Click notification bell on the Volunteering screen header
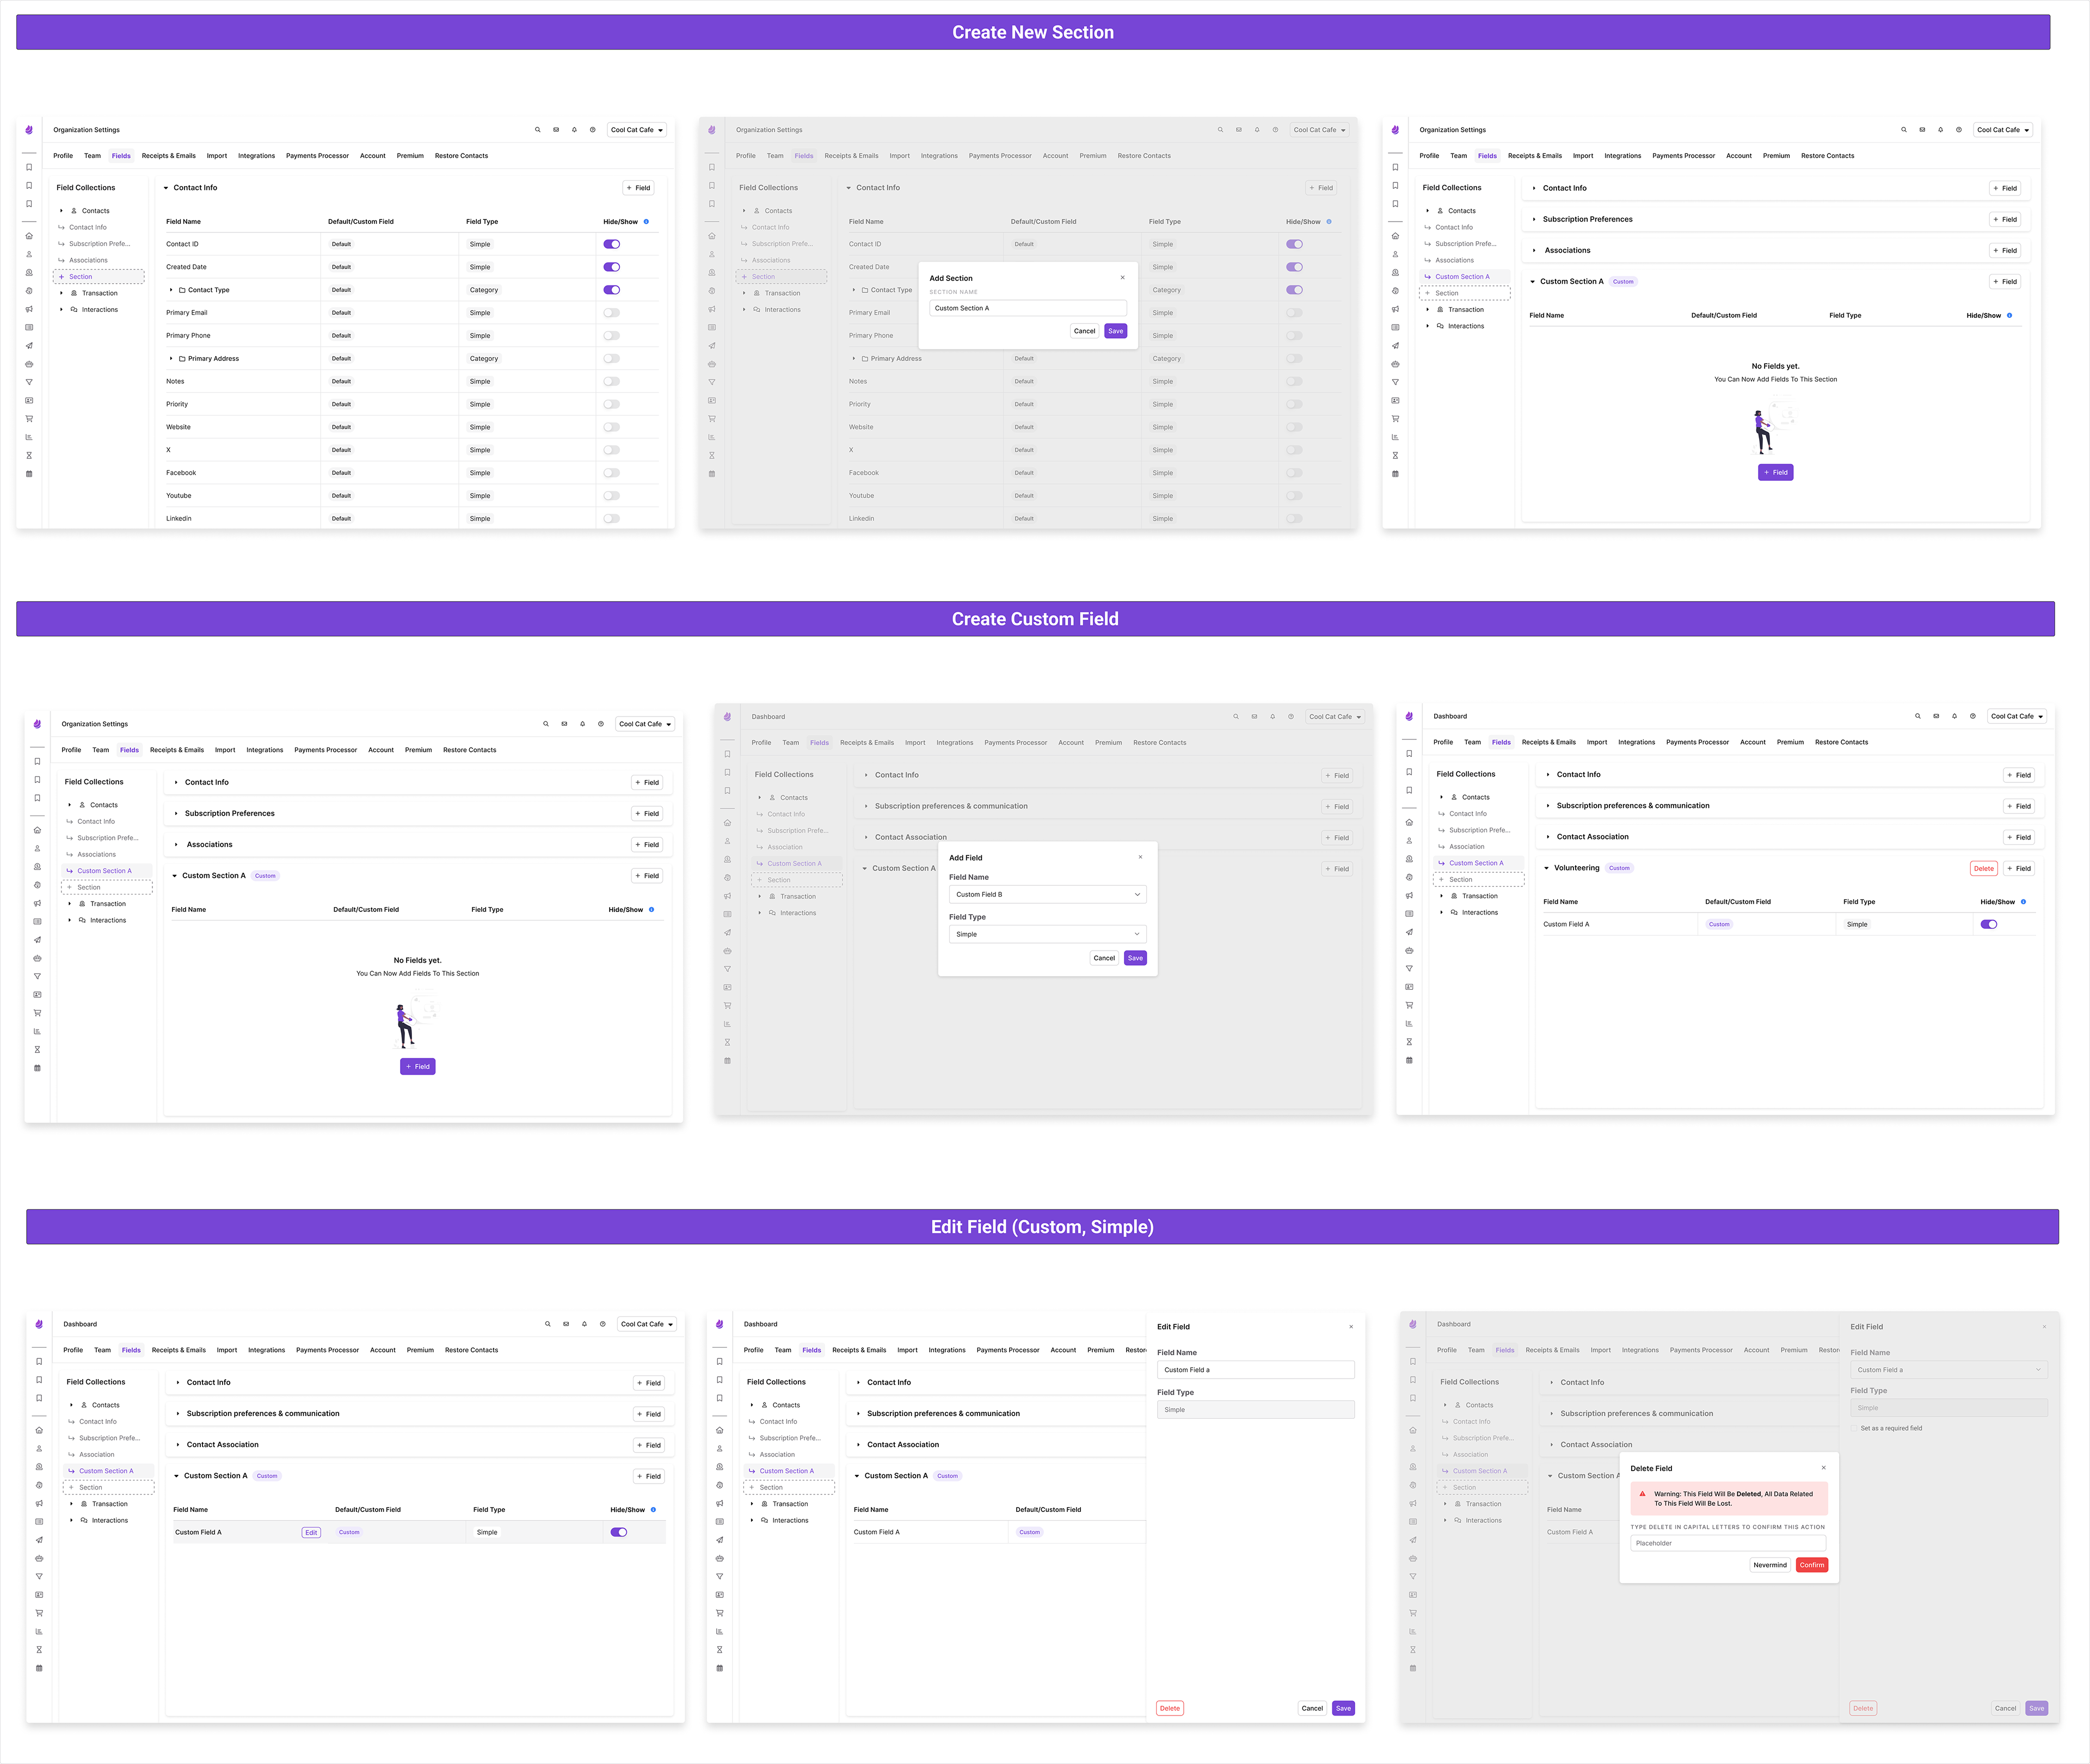The image size is (2090, 1764). coord(1954,716)
